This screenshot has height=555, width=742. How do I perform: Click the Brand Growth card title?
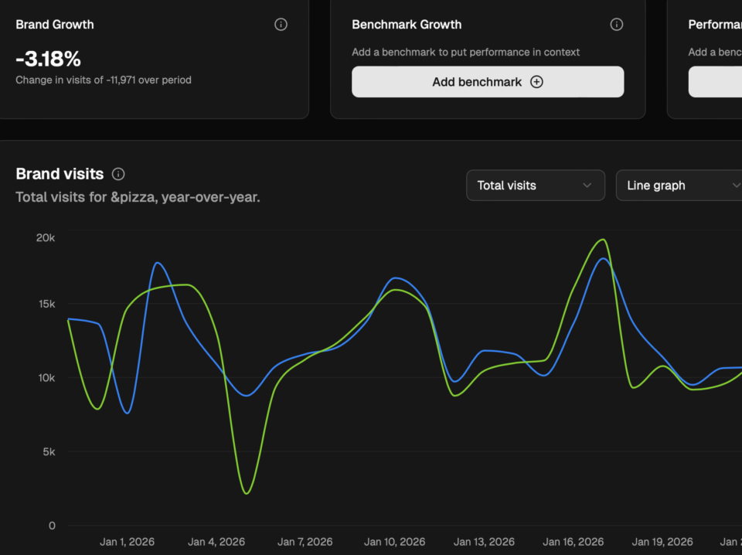coord(54,25)
